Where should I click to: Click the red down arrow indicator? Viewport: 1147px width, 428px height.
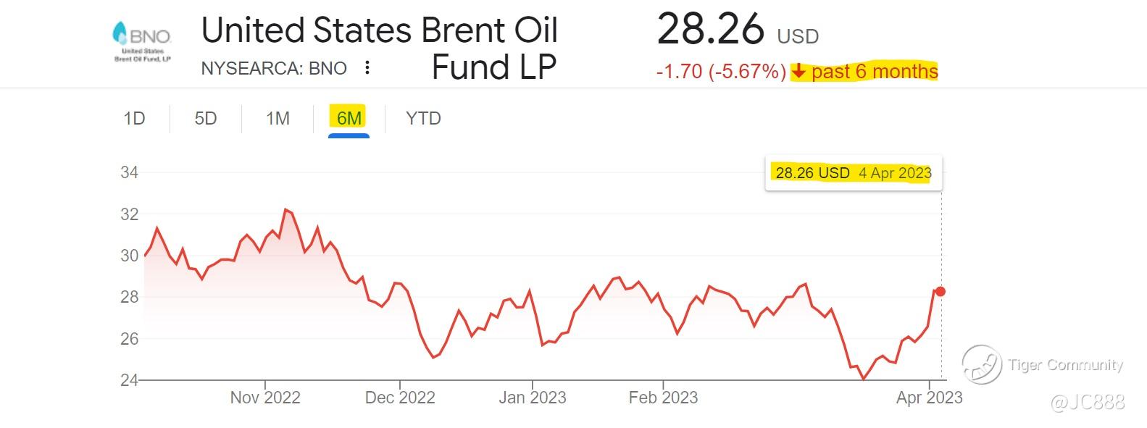tap(798, 71)
